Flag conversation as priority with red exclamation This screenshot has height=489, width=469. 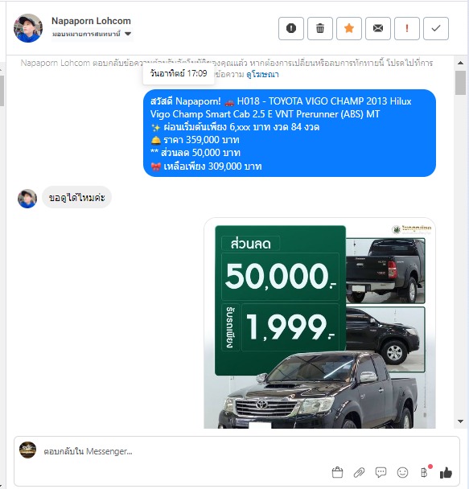[x=407, y=28]
